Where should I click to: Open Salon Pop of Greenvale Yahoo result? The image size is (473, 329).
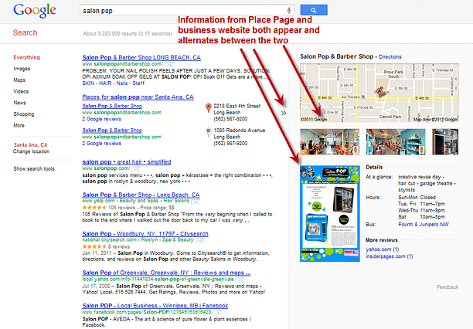coord(166,273)
